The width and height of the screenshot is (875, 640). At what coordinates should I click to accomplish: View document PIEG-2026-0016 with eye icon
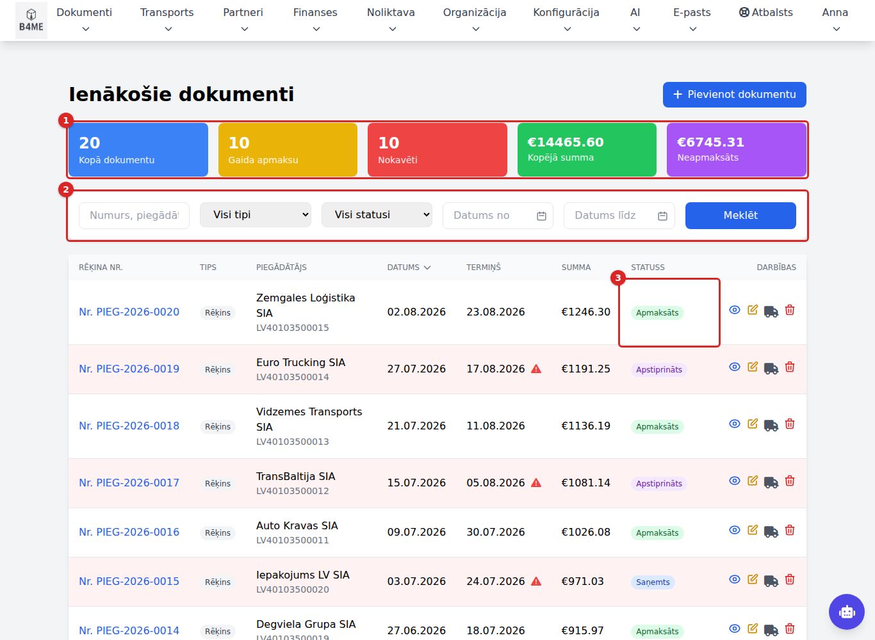coord(735,530)
